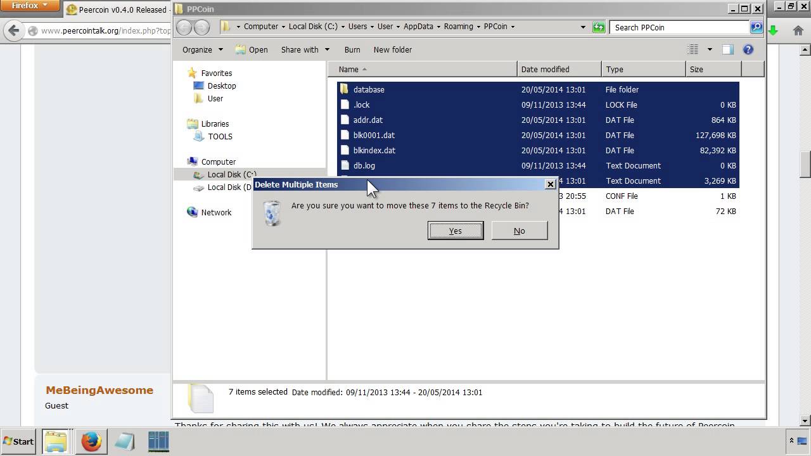Show hidden system tray icons
811x456 pixels.
[791, 441]
